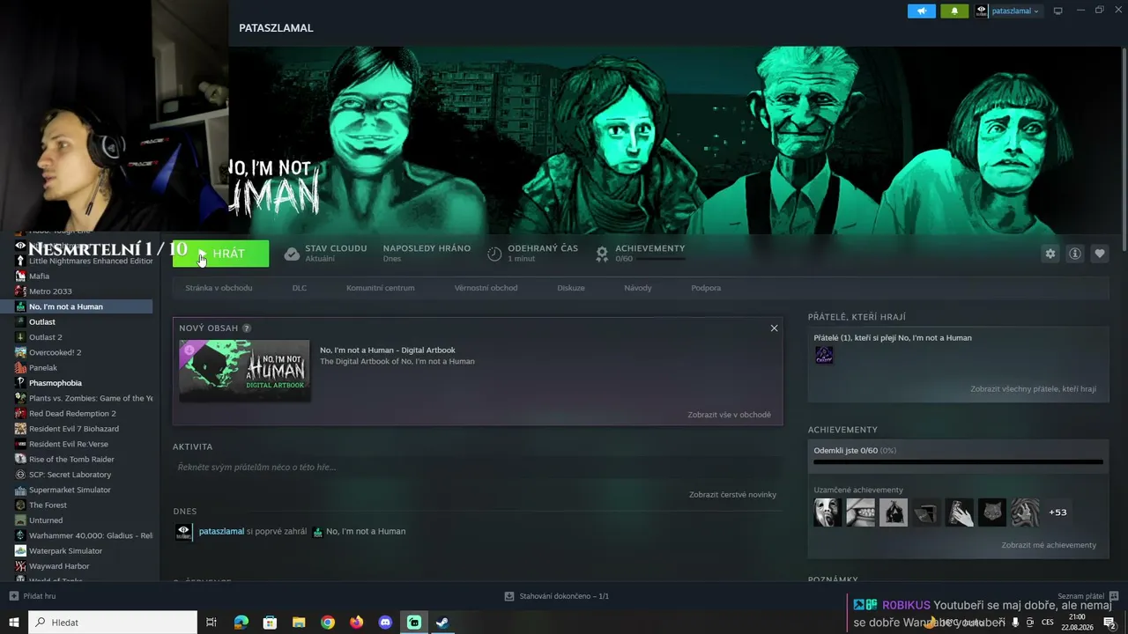Click the Hledat taskbar search box
Viewport: 1128px width, 634px height.
113,623
